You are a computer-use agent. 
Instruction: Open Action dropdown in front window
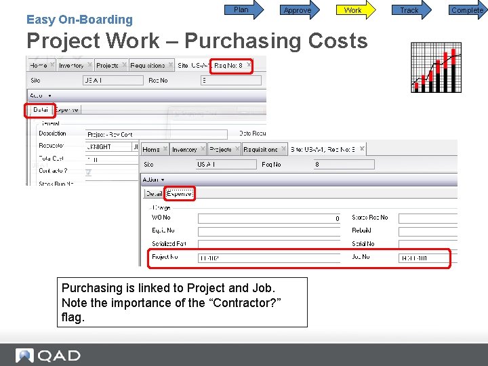click(x=153, y=180)
